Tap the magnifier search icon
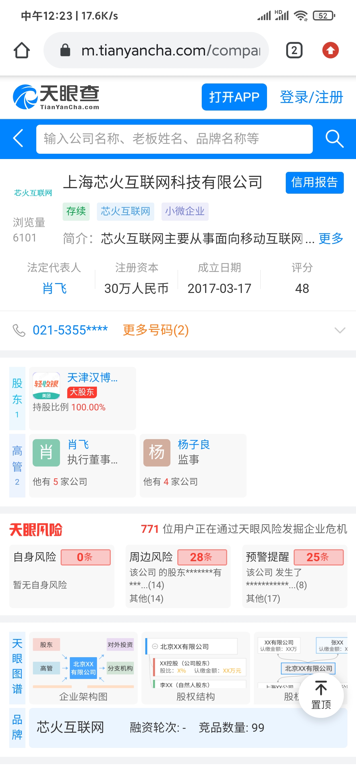The image size is (356, 772). pyautogui.click(x=334, y=139)
